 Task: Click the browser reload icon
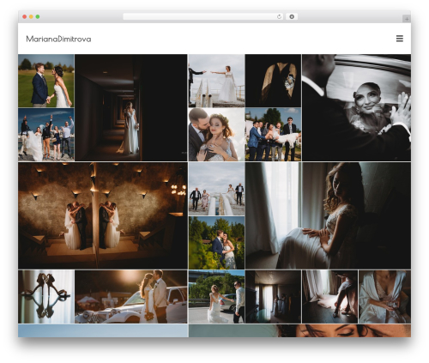pyautogui.click(x=279, y=16)
